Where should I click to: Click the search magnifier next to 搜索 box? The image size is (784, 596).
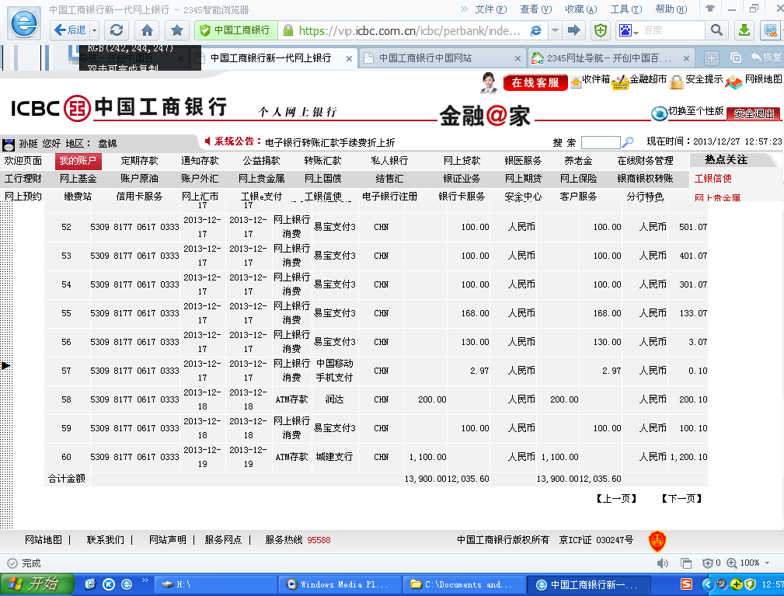point(629,142)
